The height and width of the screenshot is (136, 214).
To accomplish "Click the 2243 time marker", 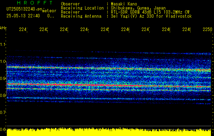I will point(64,29).
